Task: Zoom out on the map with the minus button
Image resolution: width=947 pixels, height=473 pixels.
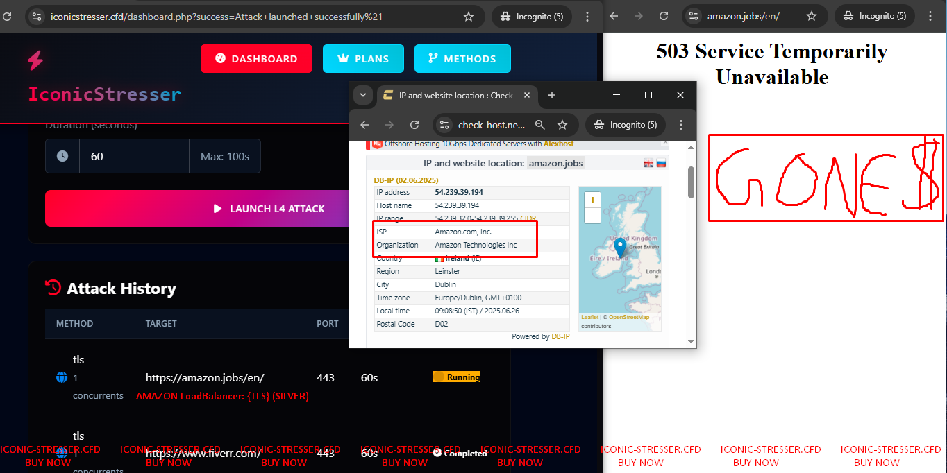Action: point(592,216)
